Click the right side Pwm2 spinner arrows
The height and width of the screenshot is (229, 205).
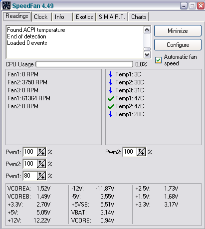pyautogui.click(x=141, y=152)
